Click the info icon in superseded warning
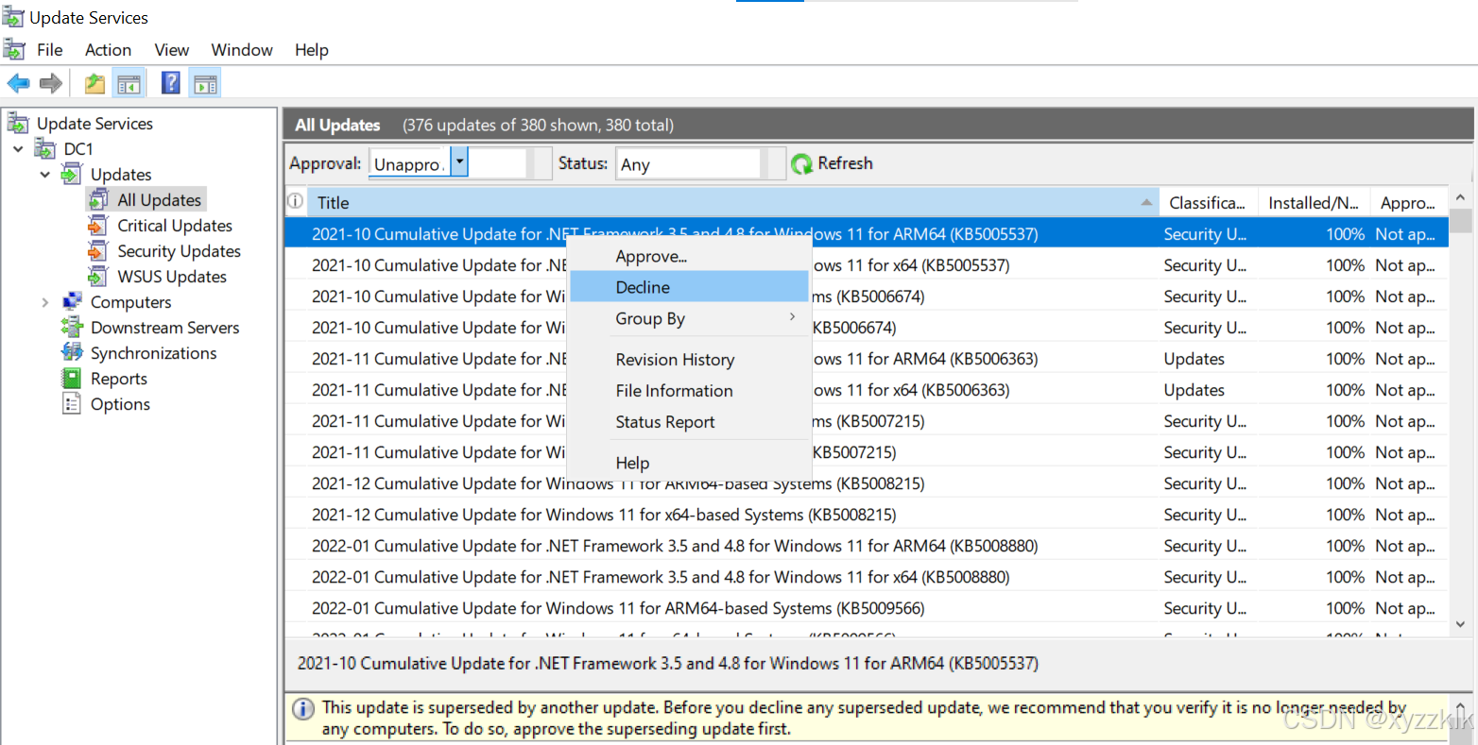The width and height of the screenshot is (1478, 745). (x=303, y=708)
